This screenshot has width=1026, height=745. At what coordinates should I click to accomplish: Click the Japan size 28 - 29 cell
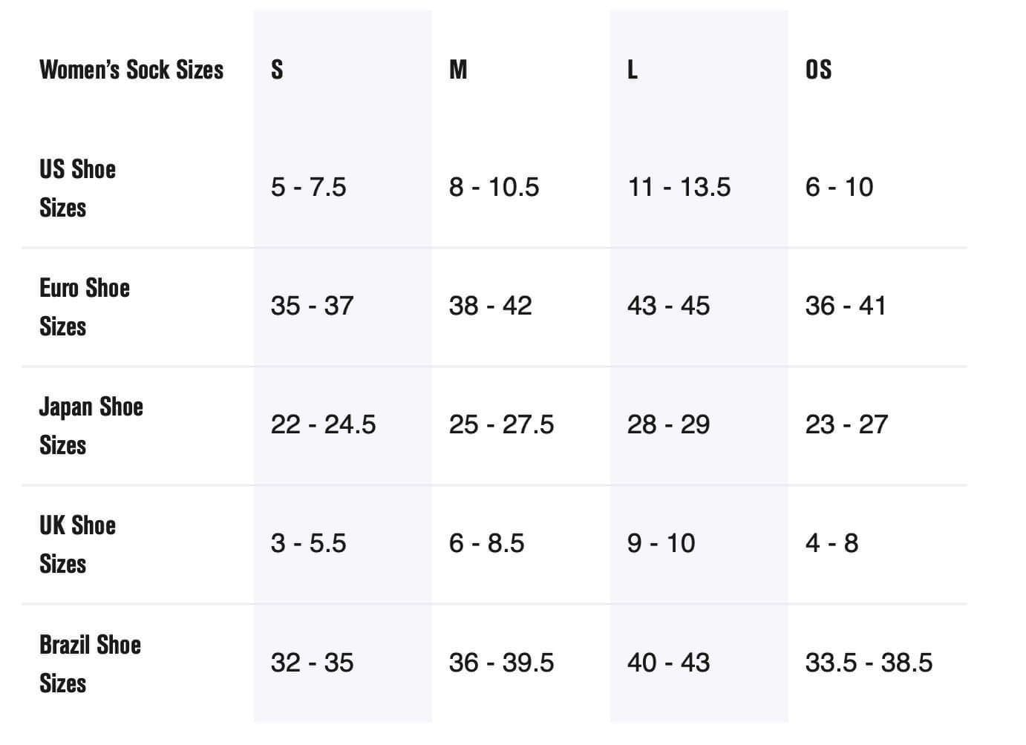[668, 424]
